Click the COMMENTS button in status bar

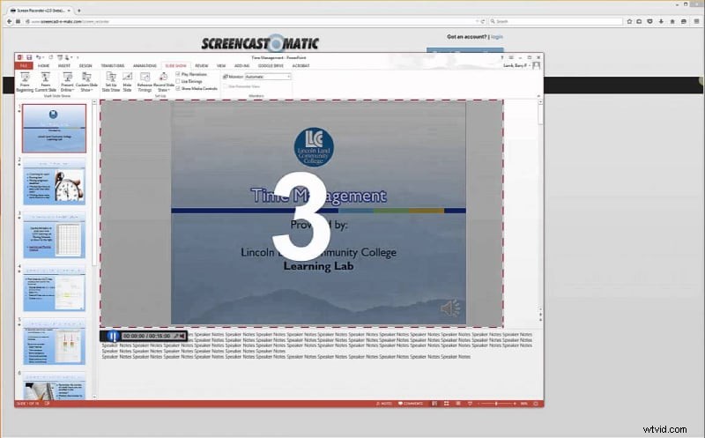(411, 404)
